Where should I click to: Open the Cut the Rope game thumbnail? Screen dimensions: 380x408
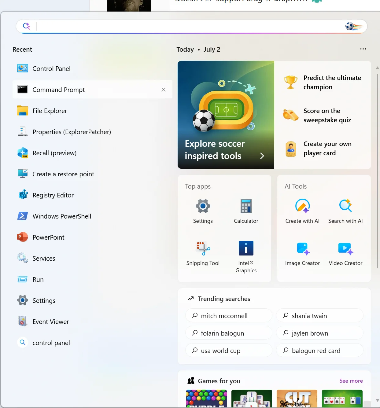click(297, 399)
